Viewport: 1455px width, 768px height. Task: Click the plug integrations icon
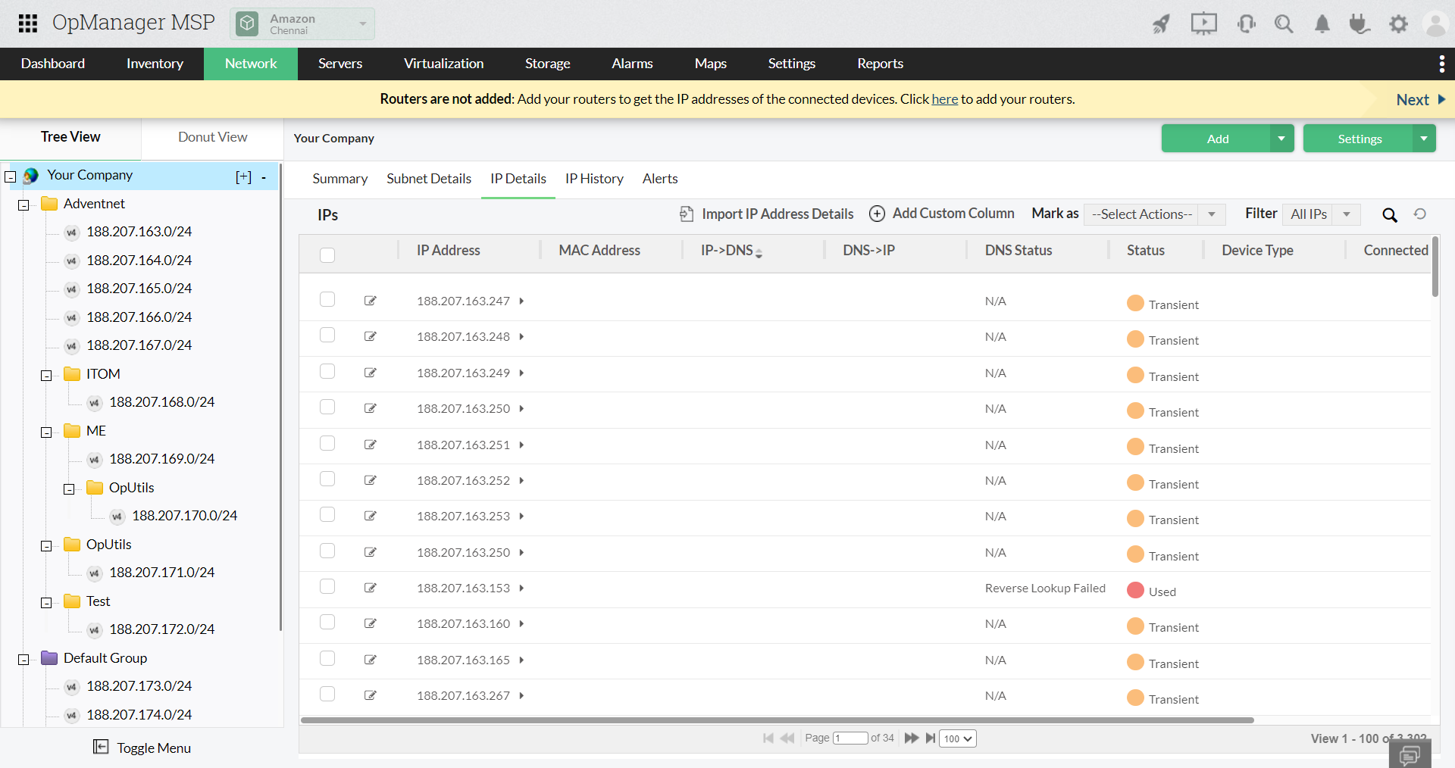(x=1360, y=24)
